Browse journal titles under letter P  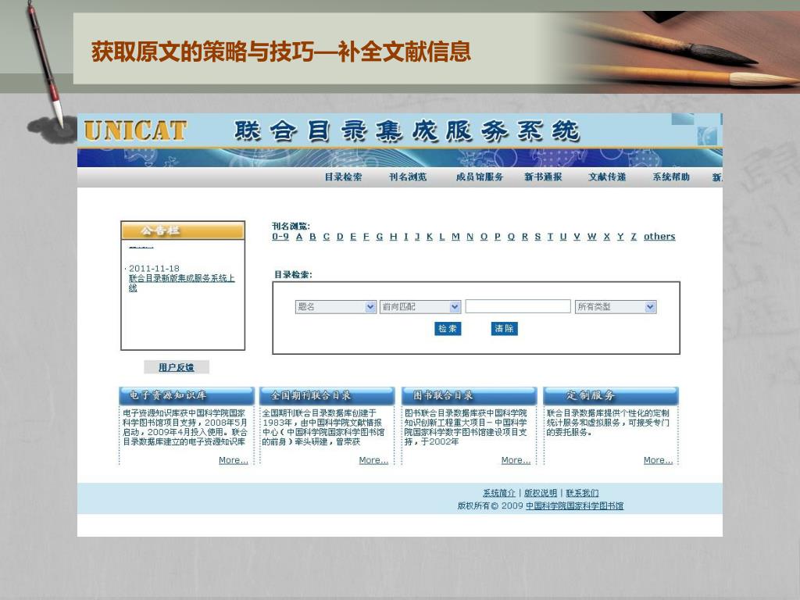[x=498, y=237]
